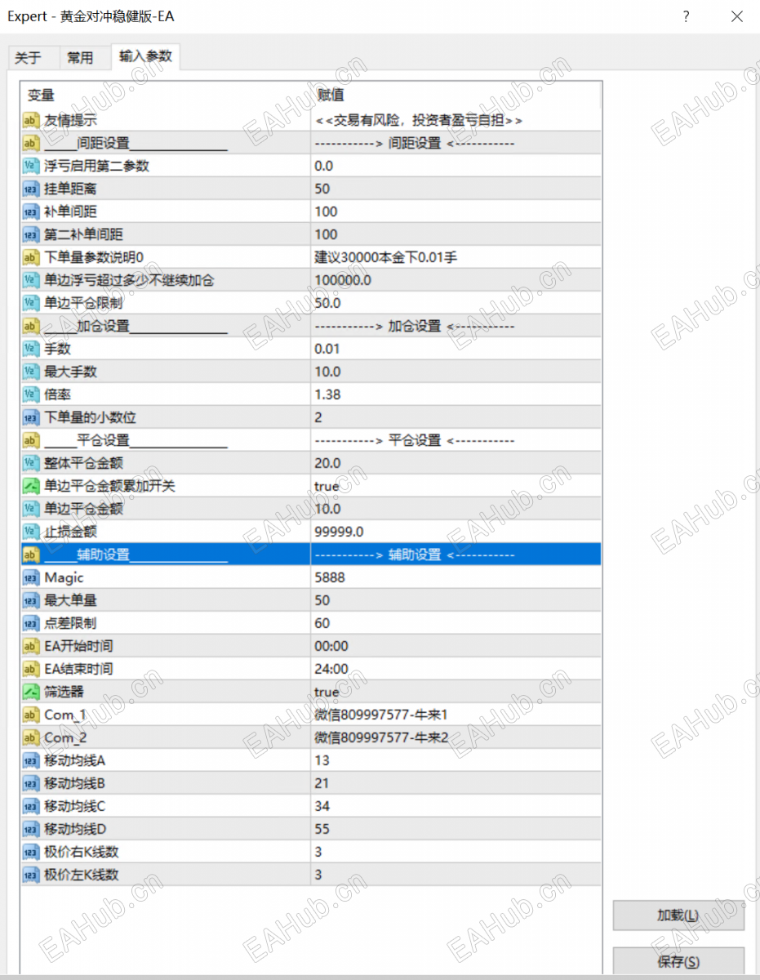Click the icon beside 单边平仓限制
Screen dimensions: 760x980
tap(31, 303)
